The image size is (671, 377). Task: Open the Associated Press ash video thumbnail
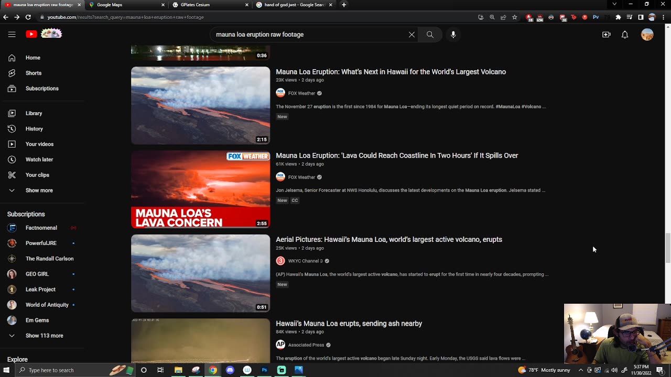201,341
